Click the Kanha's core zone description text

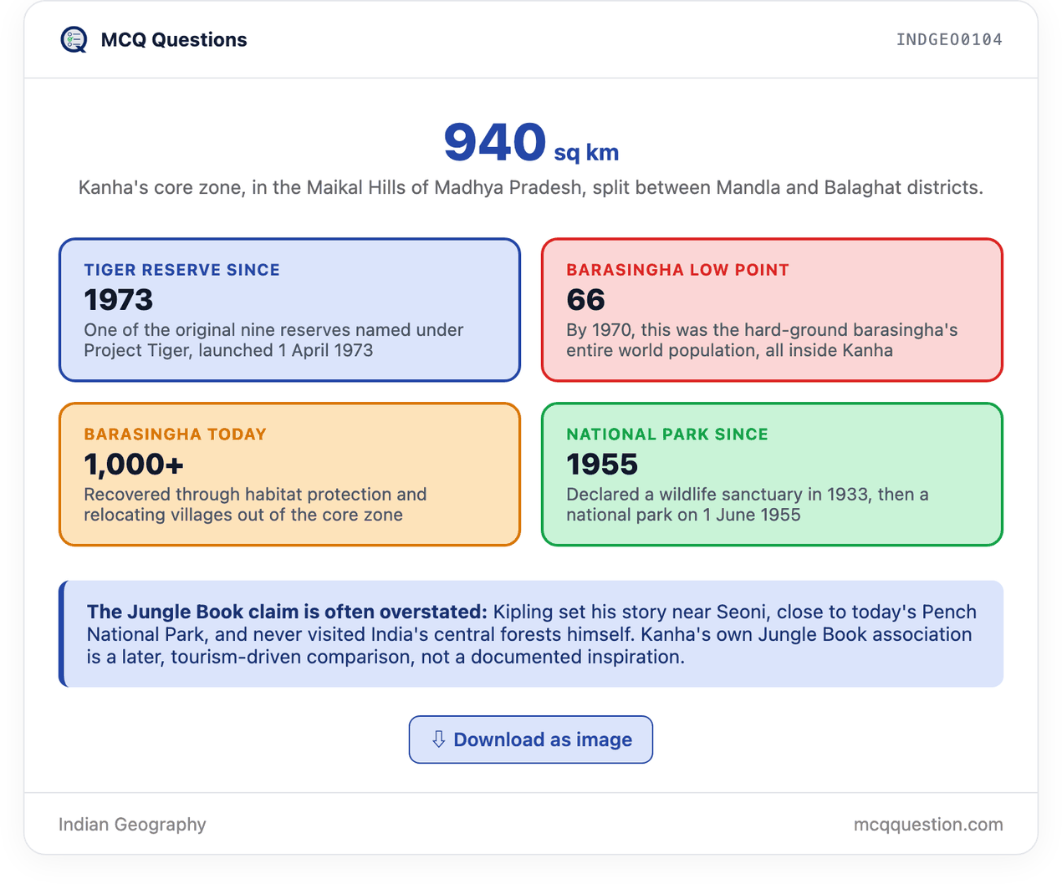point(531,188)
